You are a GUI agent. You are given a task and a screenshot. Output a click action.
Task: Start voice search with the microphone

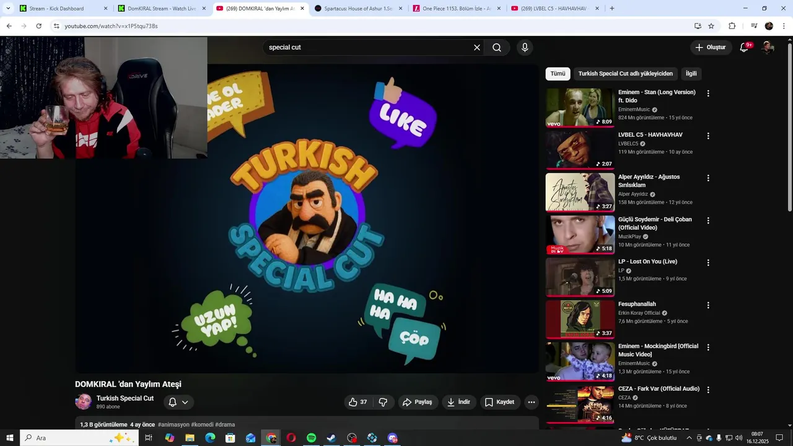[525, 48]
